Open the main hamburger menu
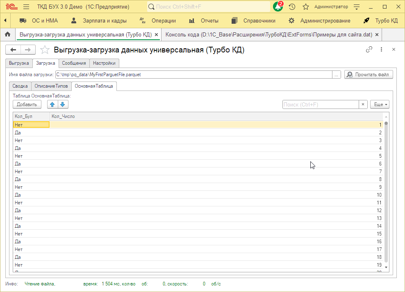Viewport: 405px width, 292px height. [26, 7]
